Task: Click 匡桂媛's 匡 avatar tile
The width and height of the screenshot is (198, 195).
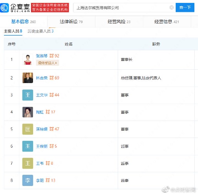Action: click(28, 129)
